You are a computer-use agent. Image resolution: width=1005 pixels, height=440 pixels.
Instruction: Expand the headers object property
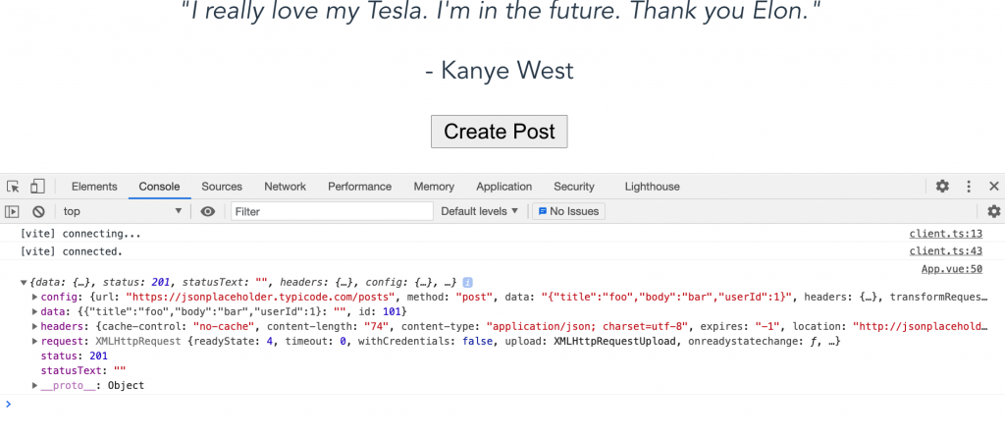click(36, 327)
